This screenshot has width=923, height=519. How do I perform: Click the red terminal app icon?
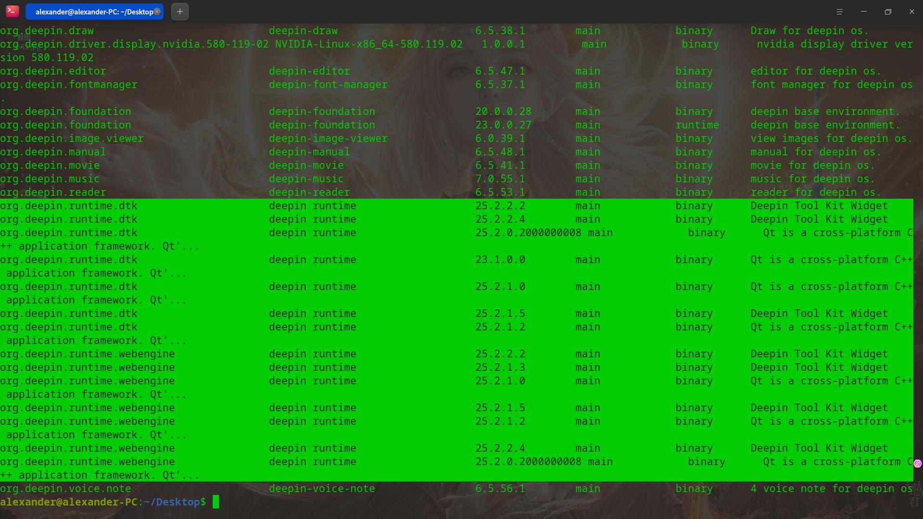tap(13, 11)
